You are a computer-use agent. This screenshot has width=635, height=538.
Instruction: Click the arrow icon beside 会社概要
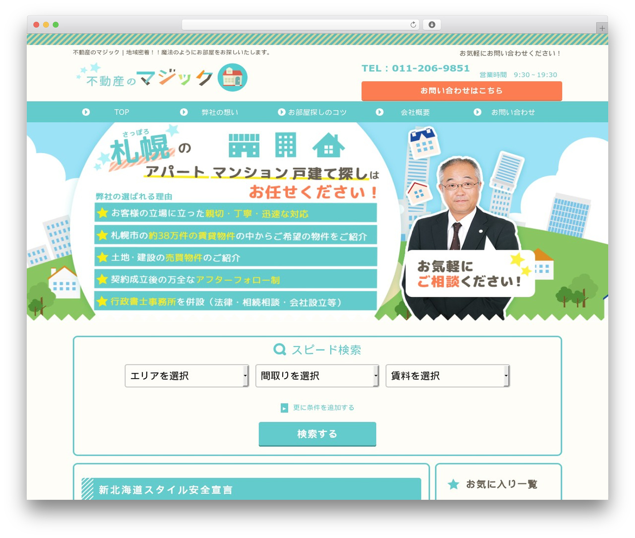(x=380, y=112)
